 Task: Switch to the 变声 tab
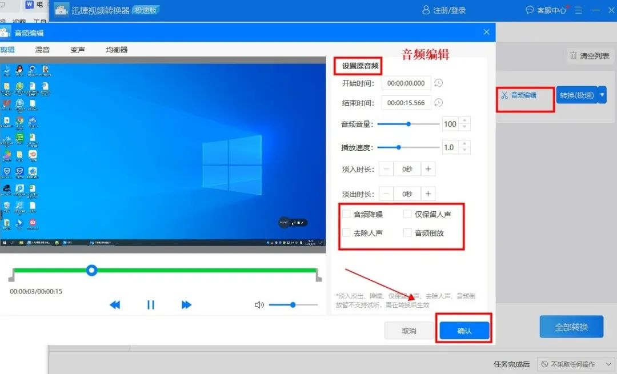click(x=78, y=50)
